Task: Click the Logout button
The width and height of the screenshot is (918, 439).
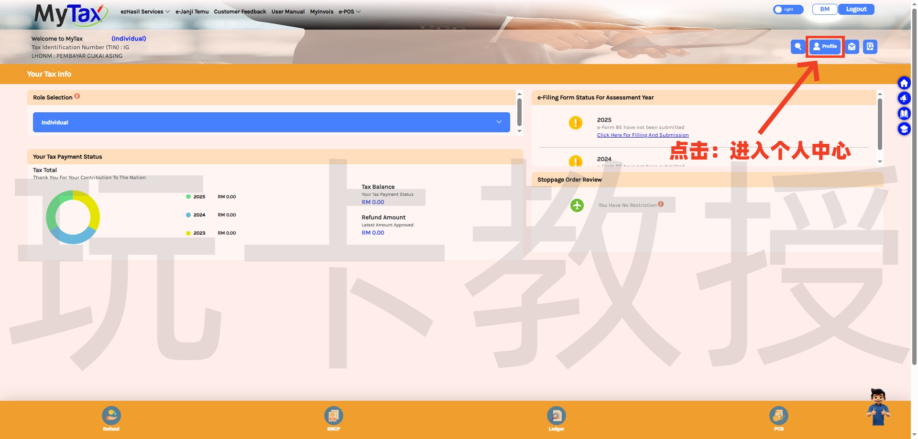Action: tap(856, 9)
